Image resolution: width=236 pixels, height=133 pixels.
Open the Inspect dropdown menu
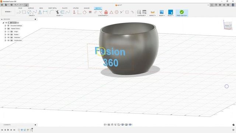point(152,16)
